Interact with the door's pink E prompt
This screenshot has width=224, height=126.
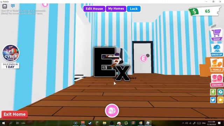pos(143,58)
